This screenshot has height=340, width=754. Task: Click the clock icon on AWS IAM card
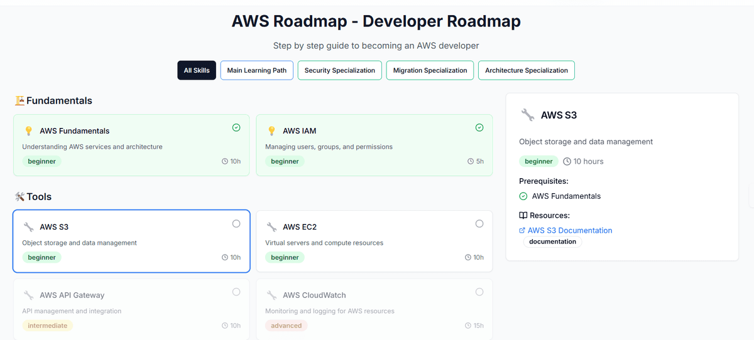[471, 161]
